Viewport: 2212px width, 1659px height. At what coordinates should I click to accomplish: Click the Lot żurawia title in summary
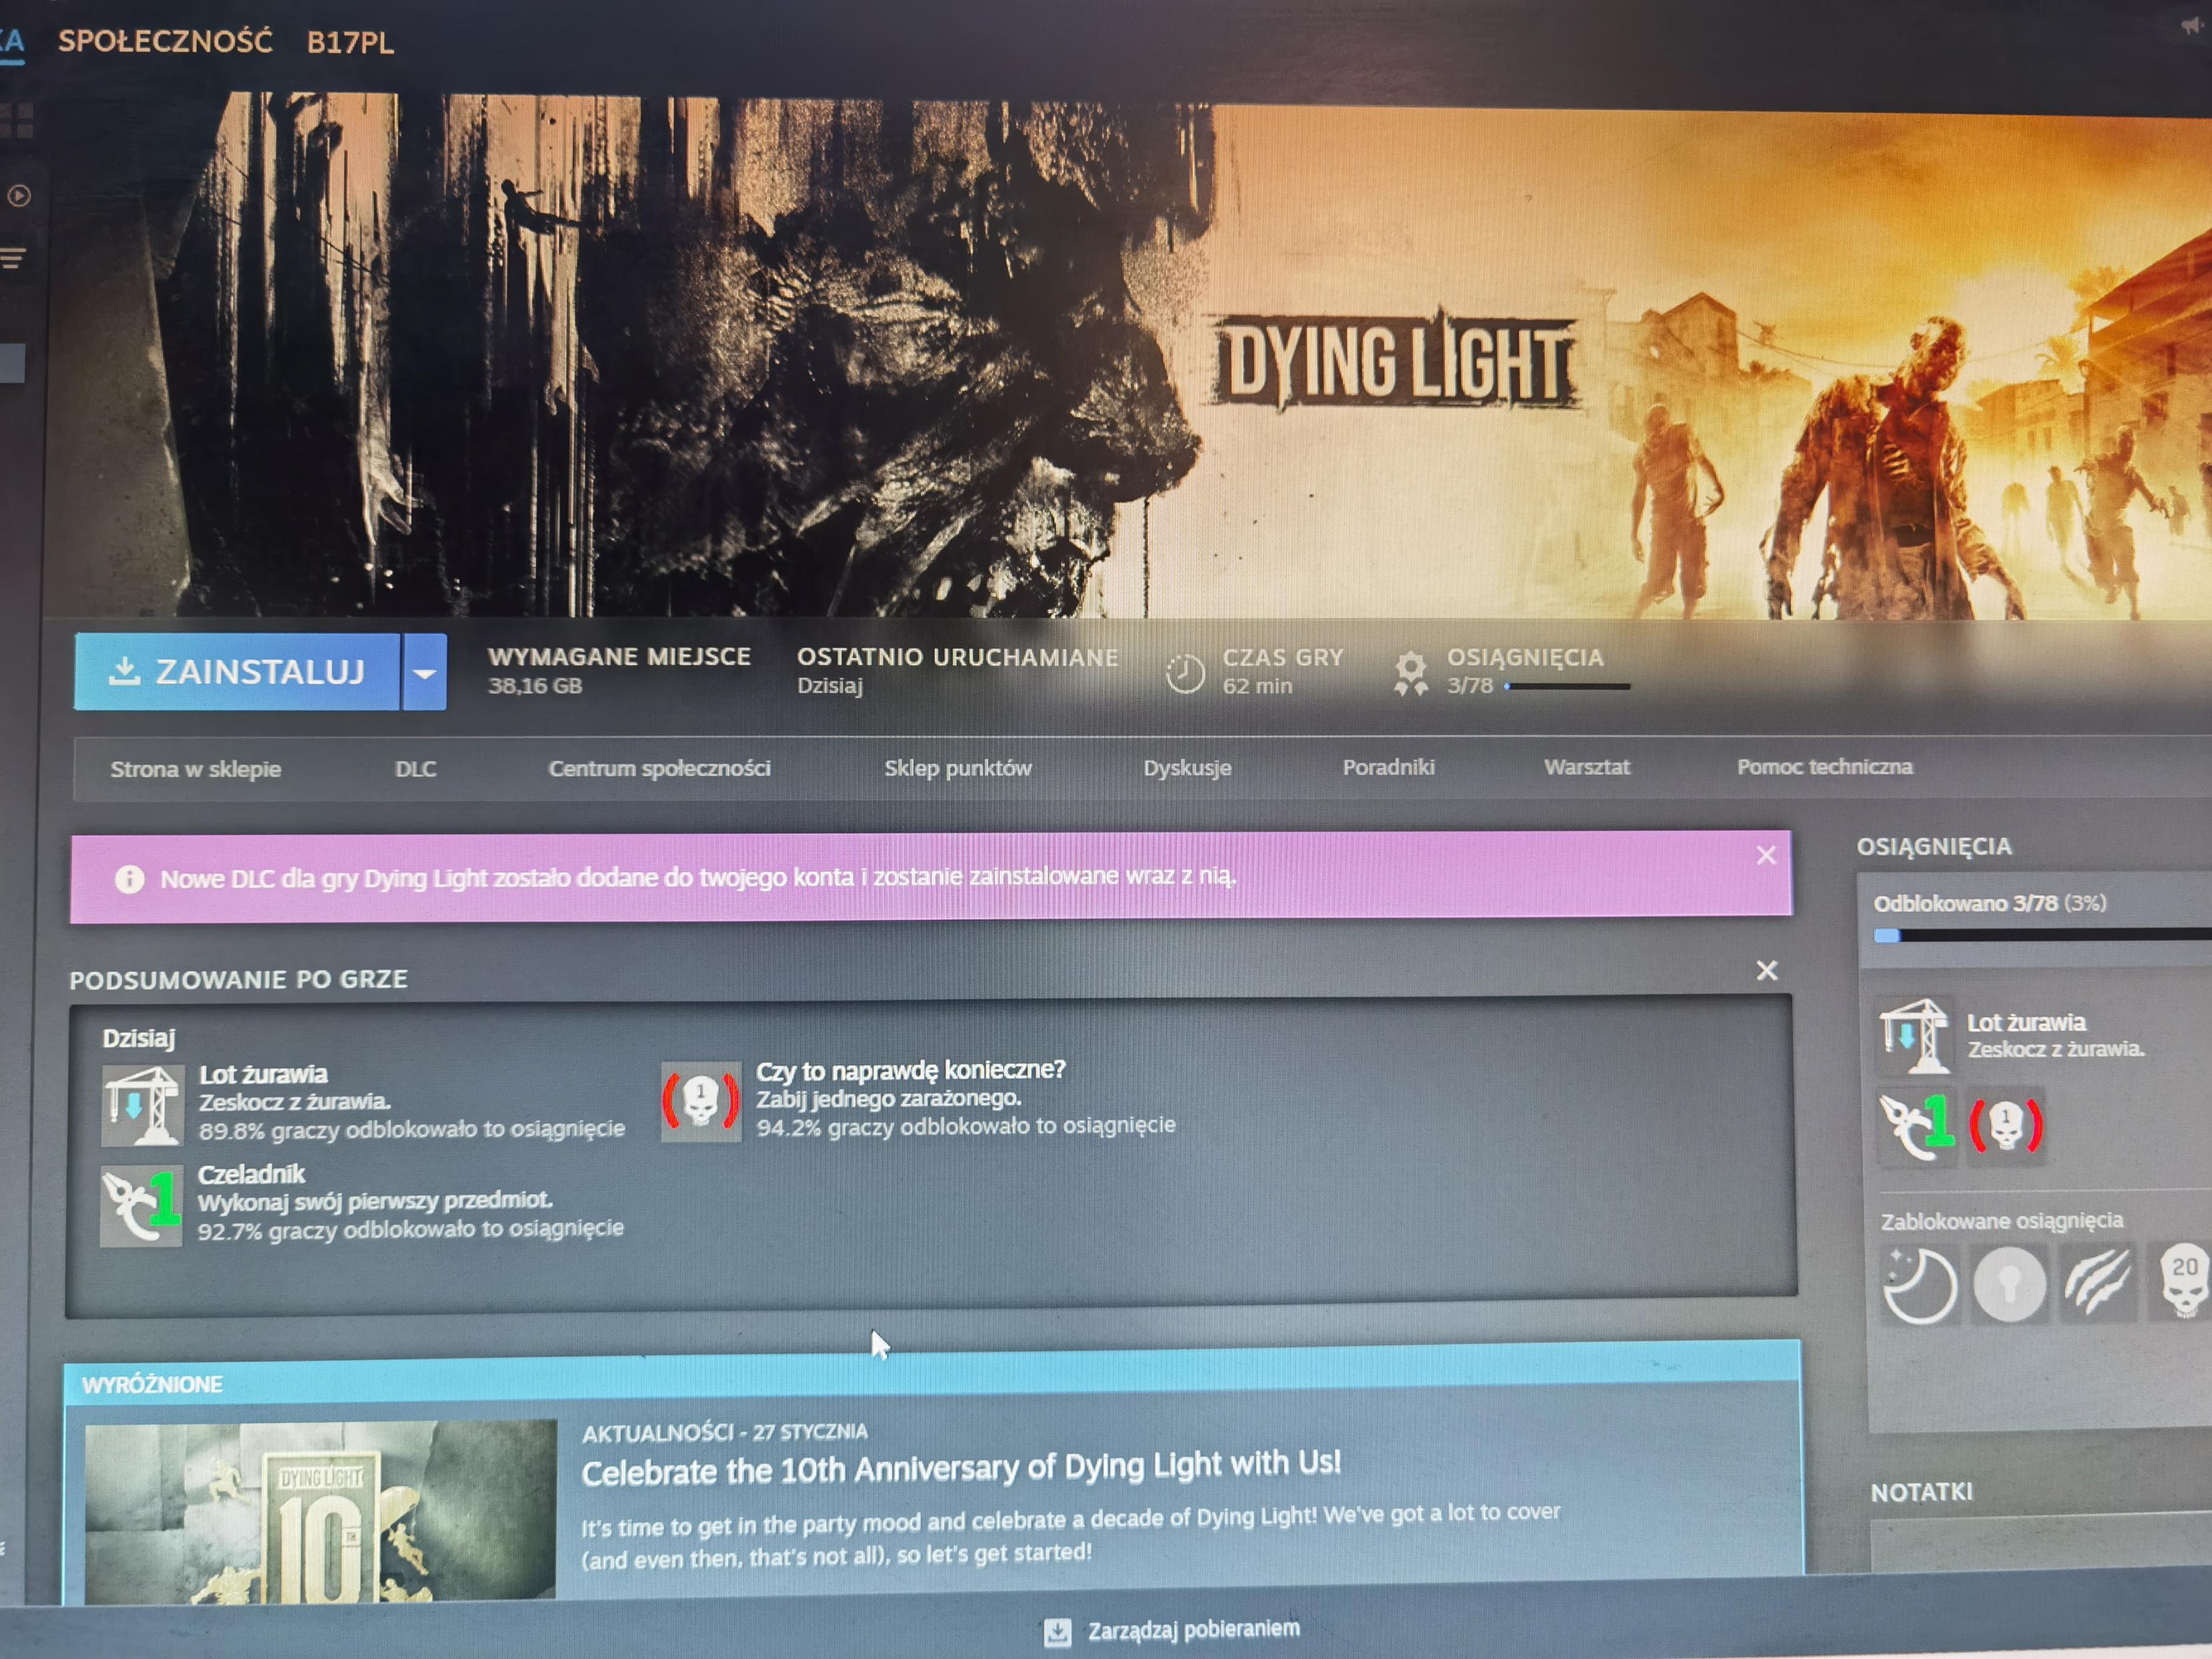point(263,1074)
